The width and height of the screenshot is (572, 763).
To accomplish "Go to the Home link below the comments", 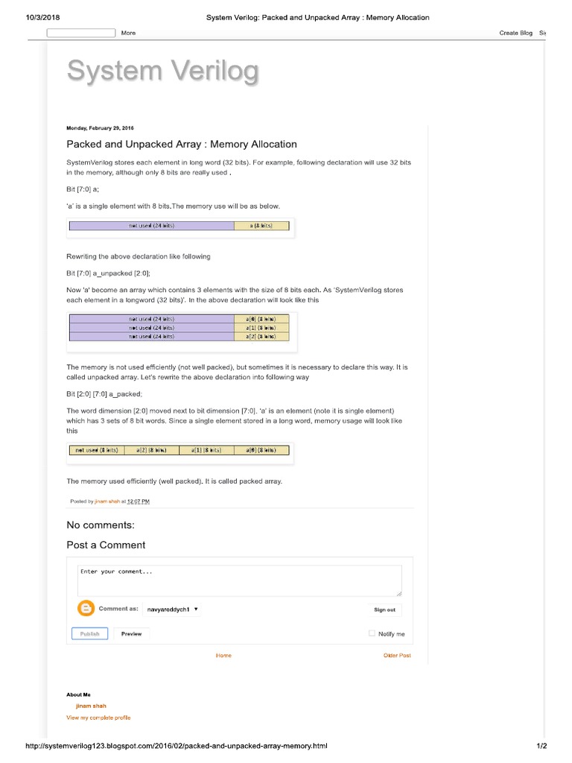I will 223,656.
